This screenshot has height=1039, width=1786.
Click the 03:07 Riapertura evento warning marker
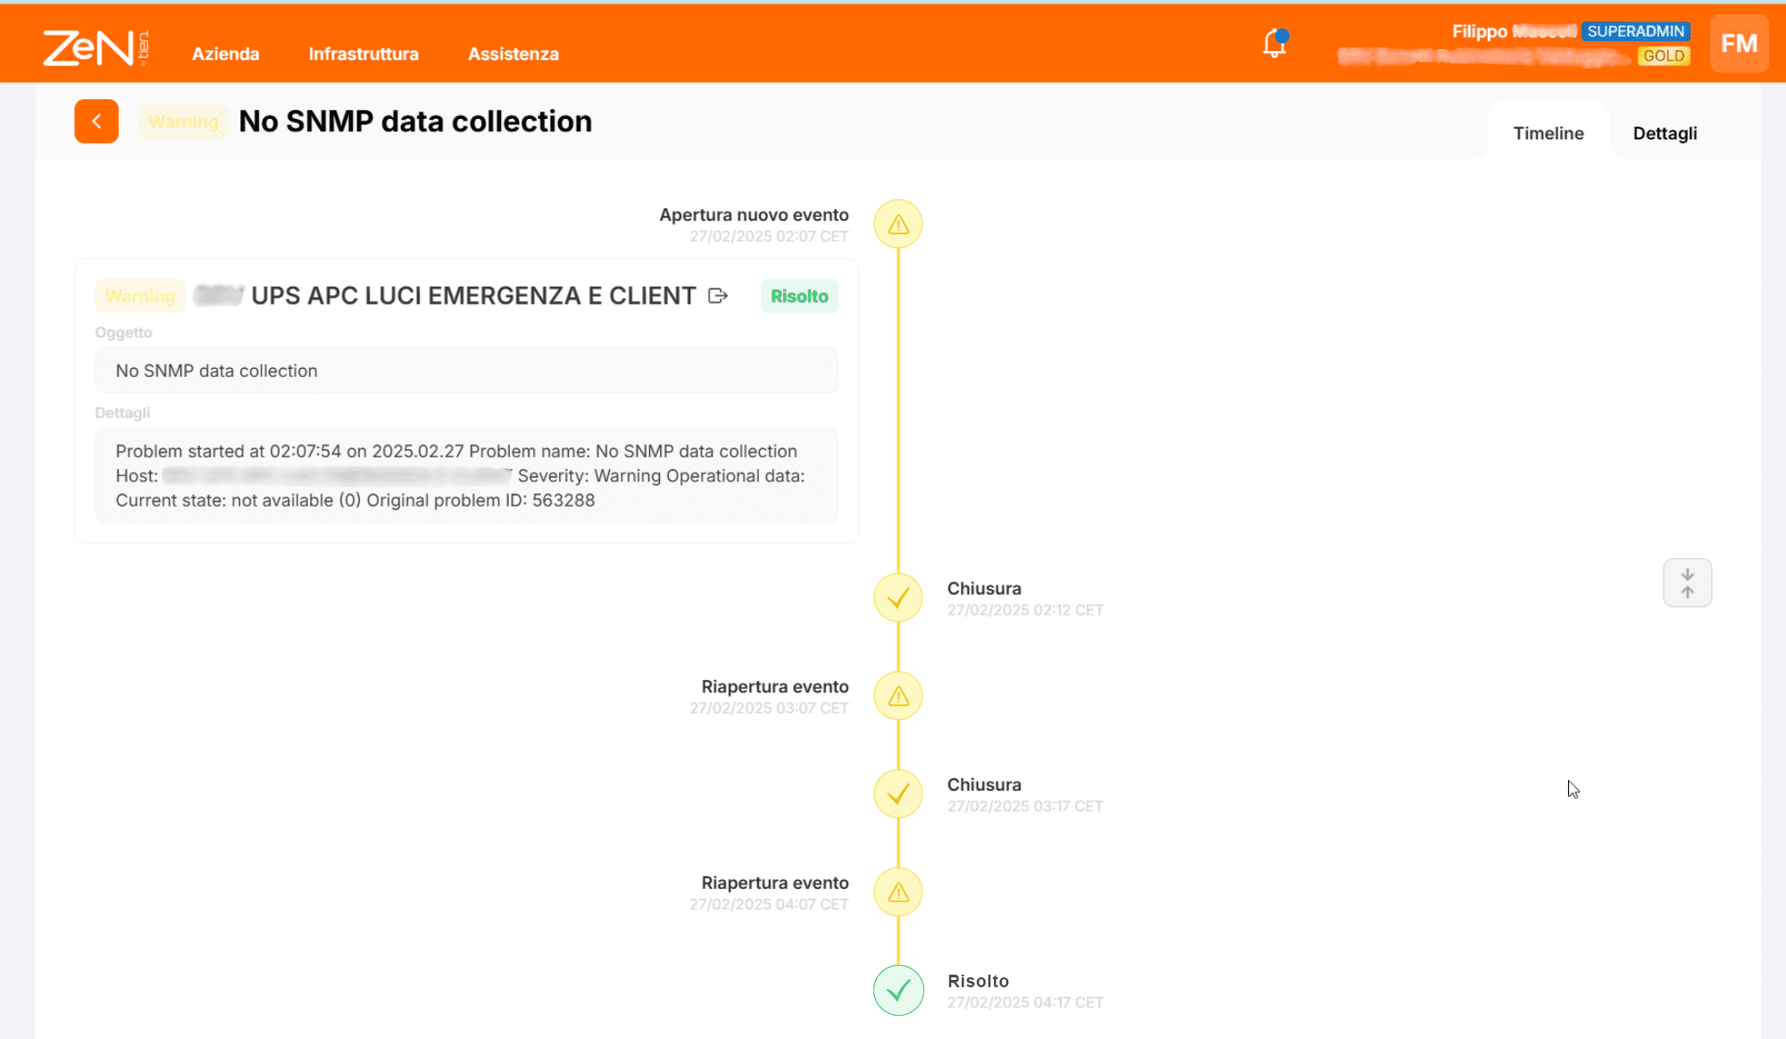coord(898,696)
